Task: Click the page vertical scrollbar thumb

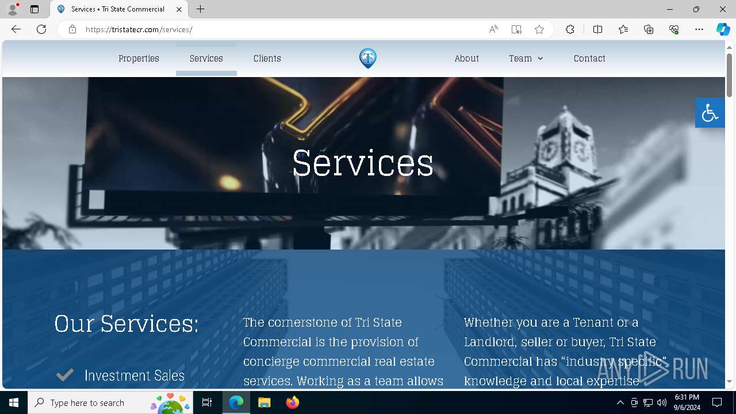Action: 729,75
